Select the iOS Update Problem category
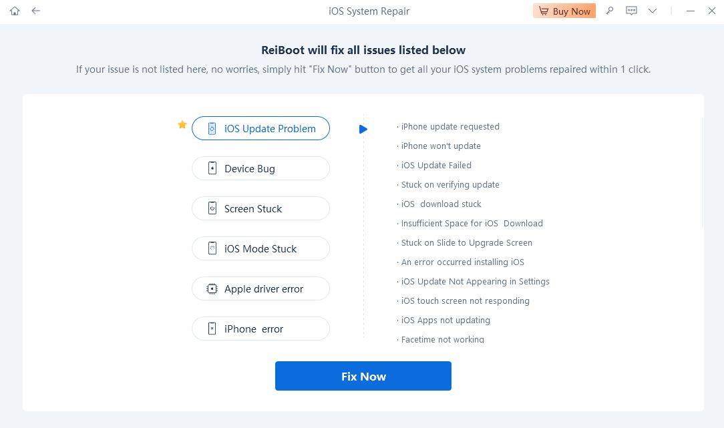The image size is (724, 428). point(260,128)
